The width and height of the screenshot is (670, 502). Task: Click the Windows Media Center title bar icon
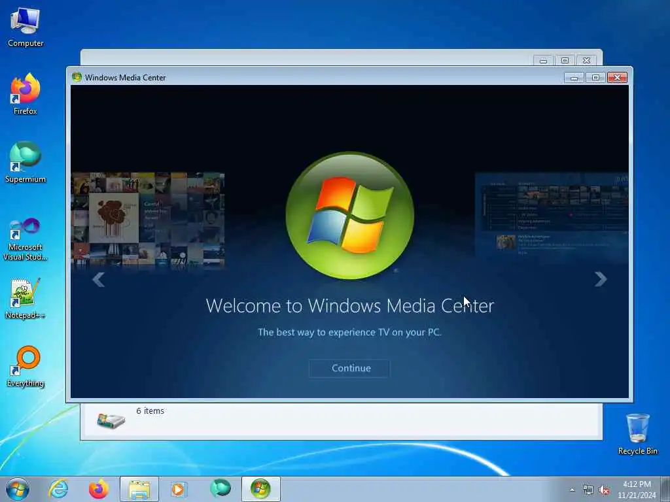click(77, 77)
